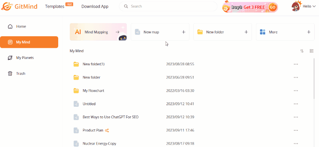Image resolution: width=319 pixels, height=147 pixels.
Task: Click plus icon on New folder
Action: [246, 32]
